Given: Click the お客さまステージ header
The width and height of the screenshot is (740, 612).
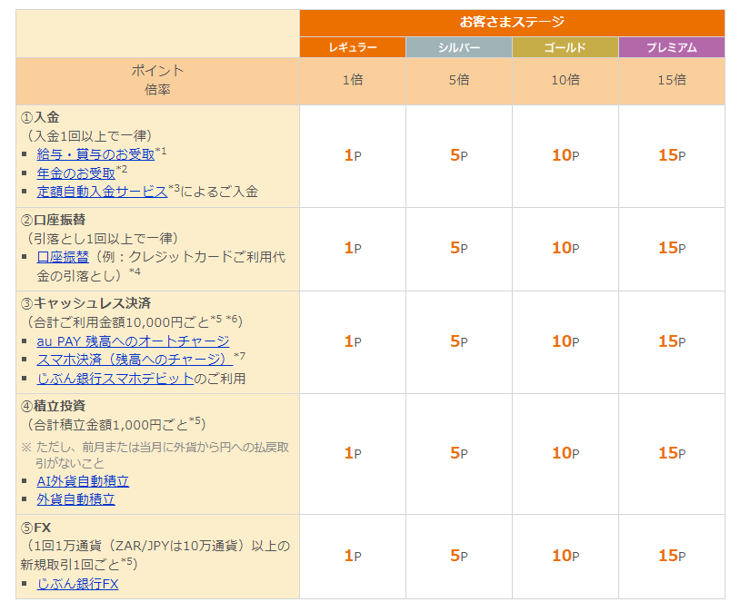Looking at the screenshot, I should point(512,22).
